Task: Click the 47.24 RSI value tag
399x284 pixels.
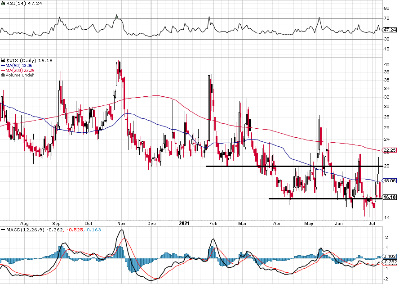Action: [390, 30]
